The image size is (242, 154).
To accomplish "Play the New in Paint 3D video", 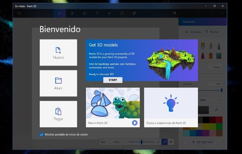I will 135,123.
